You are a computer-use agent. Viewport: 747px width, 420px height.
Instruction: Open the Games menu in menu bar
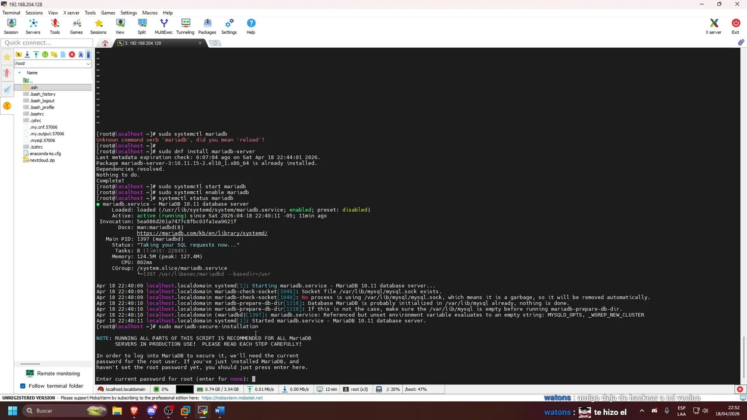tap(108, 12)
